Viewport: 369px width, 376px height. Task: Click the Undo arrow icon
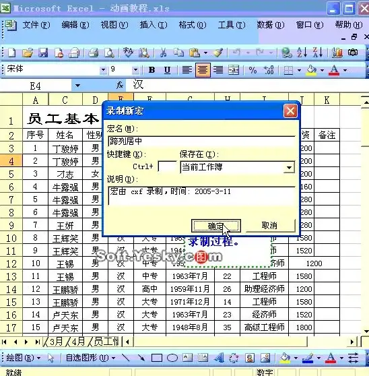[236, 53]
